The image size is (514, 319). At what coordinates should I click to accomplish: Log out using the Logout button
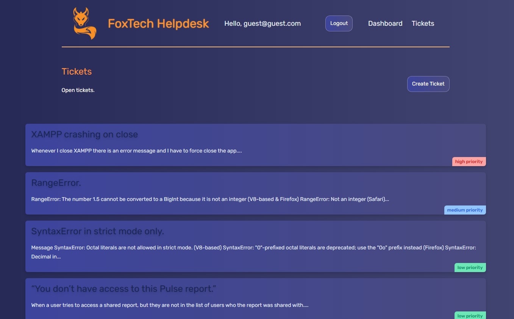coord(339,23)
